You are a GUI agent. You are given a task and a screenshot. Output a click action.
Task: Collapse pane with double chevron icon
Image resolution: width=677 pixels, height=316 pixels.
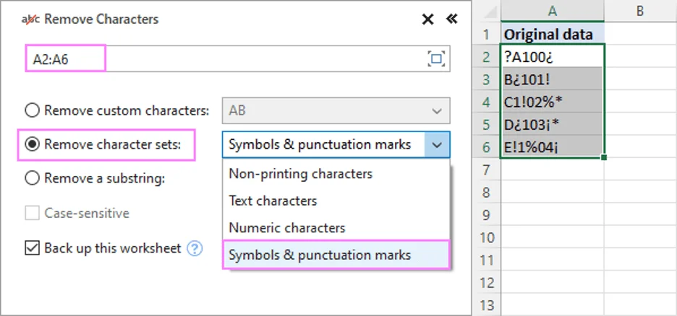452,19
